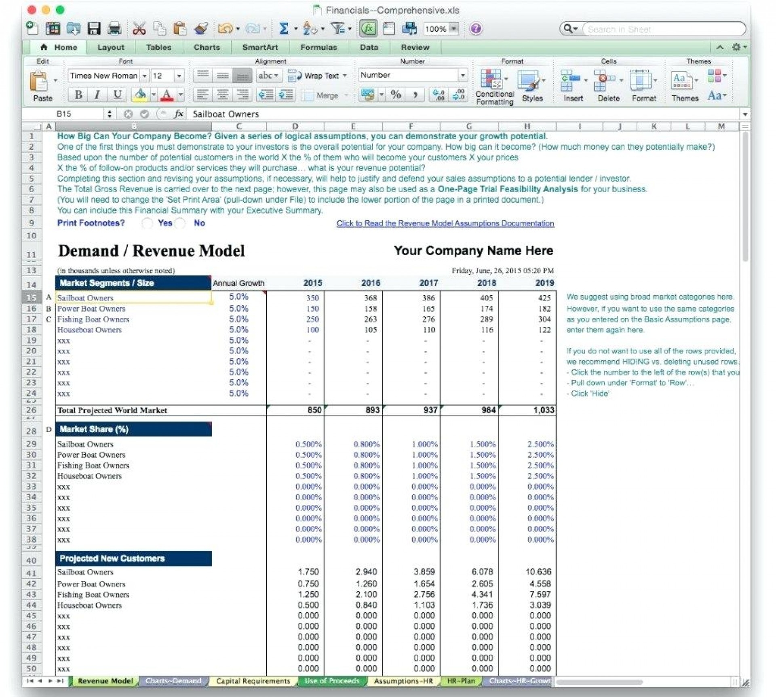Click the Print icon in toolbar

(115, 29)
